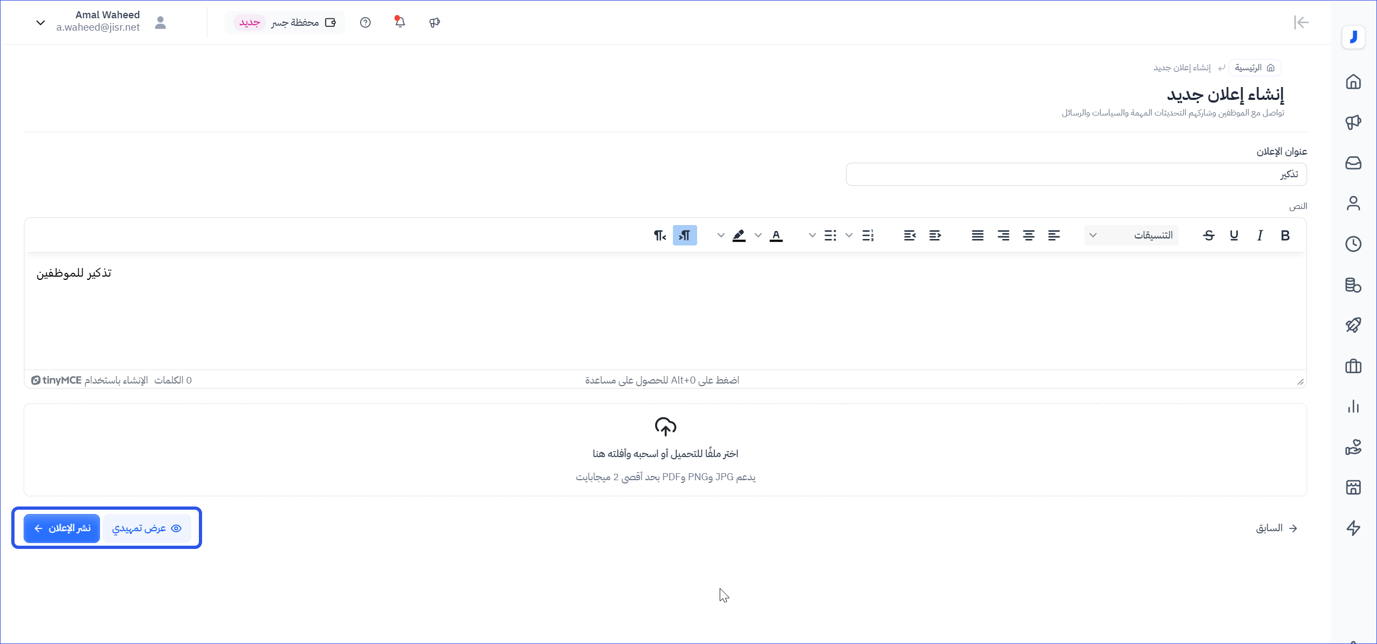Screen dimensions: 1377x644
Task: Open the التنسيقات formats dropdown
Action: pyautogui.click(x=1131, y=235)
